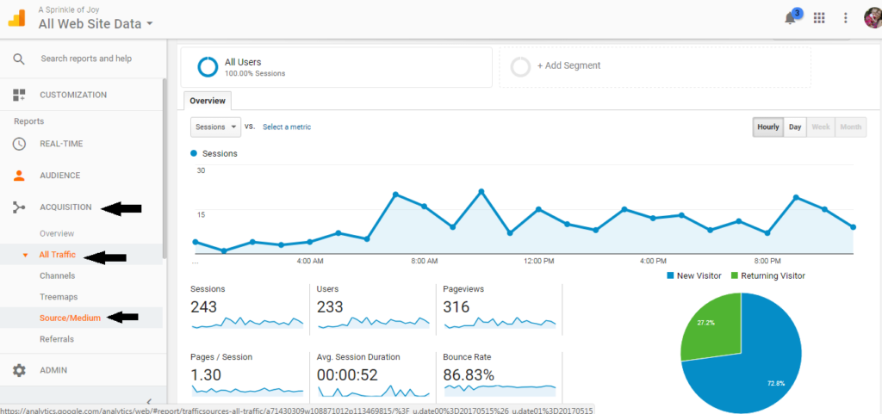The width and height of the screenshot is (882, 414).
Task: Switch the graph to Day view
Action: (795, 127)
